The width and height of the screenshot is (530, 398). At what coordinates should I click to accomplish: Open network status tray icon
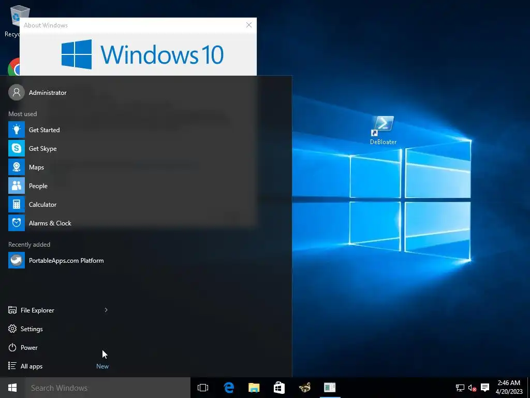(x=460, y=388)
